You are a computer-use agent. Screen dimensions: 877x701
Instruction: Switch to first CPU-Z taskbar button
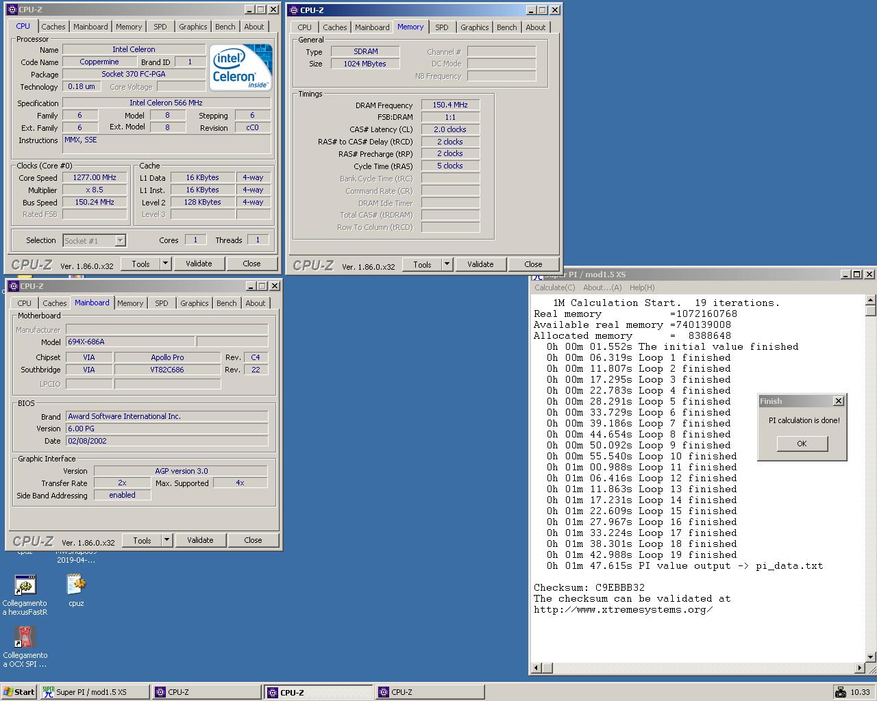(x=206, y=692)
